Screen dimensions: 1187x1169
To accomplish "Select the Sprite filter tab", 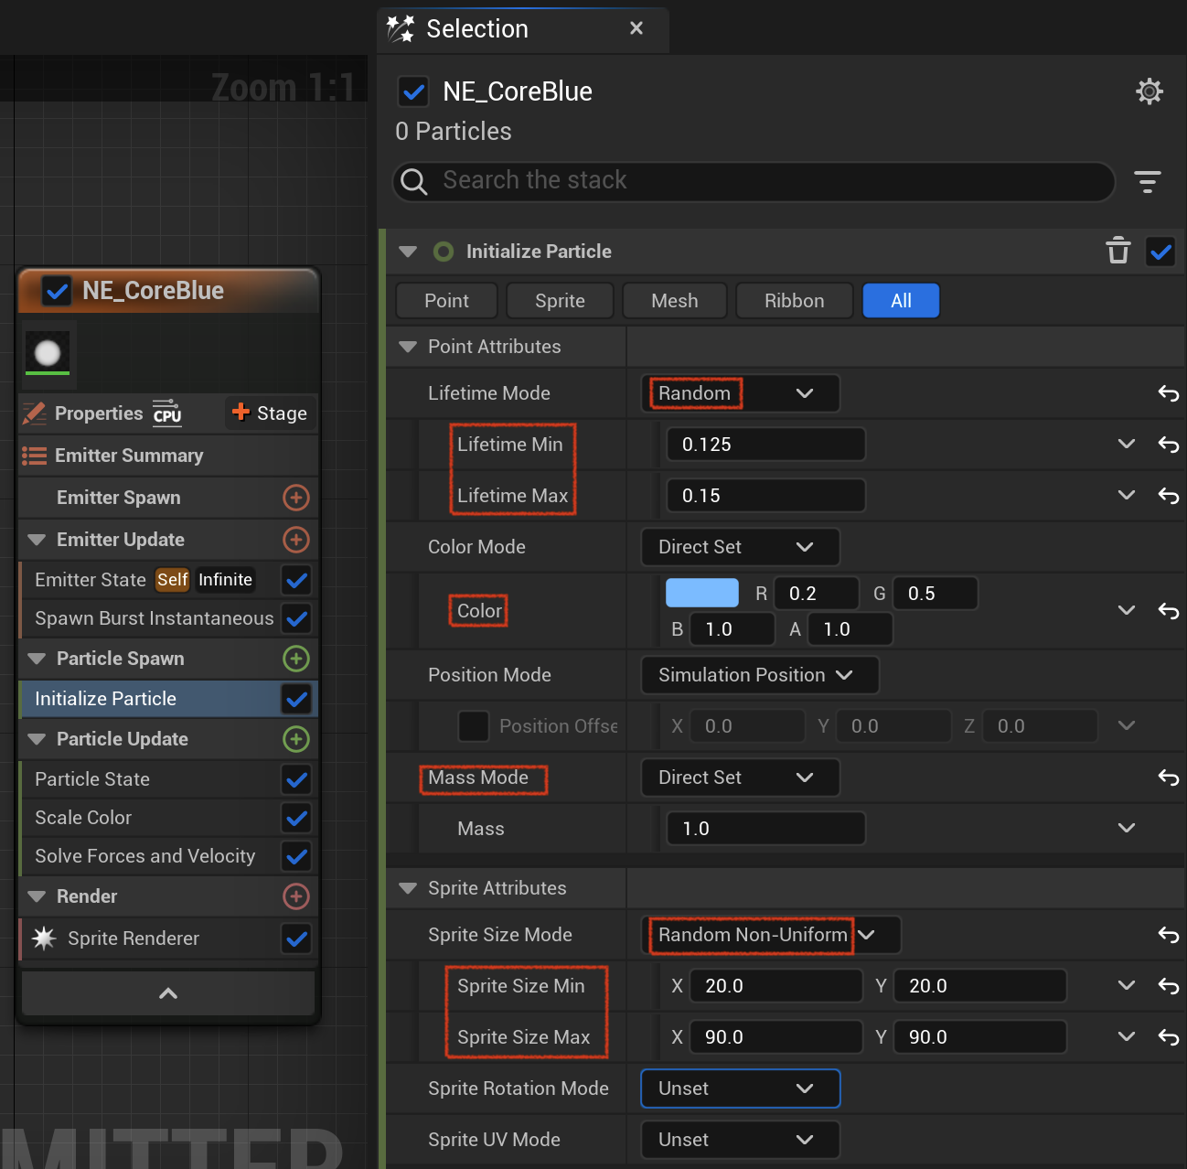I will [x=560, y=301].
